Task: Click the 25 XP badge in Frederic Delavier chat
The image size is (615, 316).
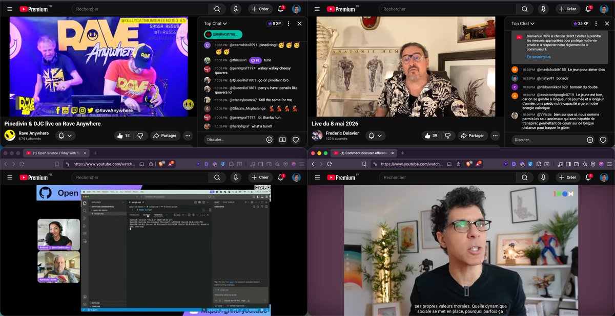Action: click(581, 24)
